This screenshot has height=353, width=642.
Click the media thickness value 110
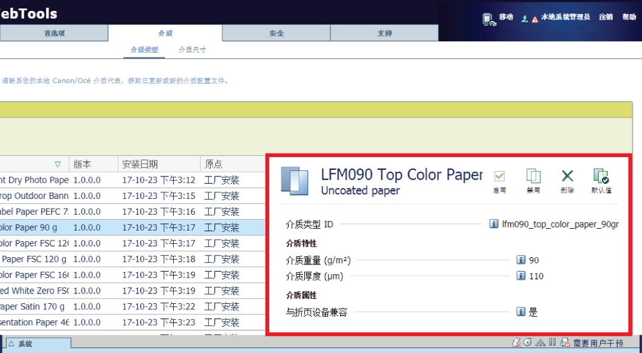tap(536, 276)
